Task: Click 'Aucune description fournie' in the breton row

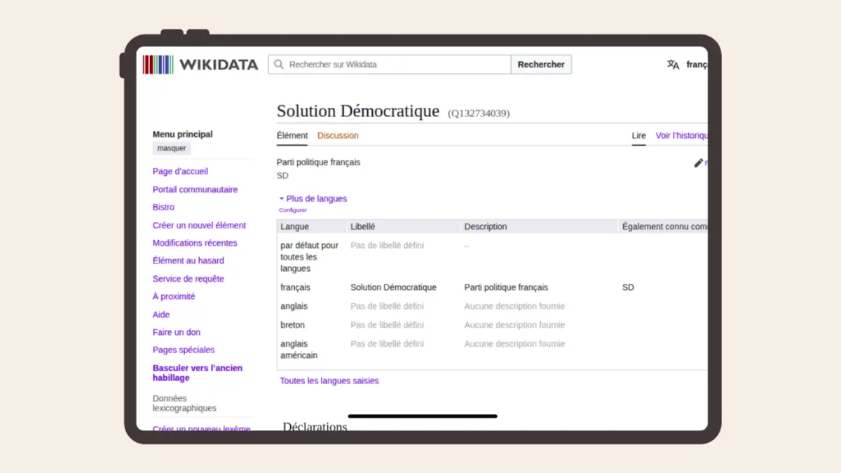Action: pos(514,325)
